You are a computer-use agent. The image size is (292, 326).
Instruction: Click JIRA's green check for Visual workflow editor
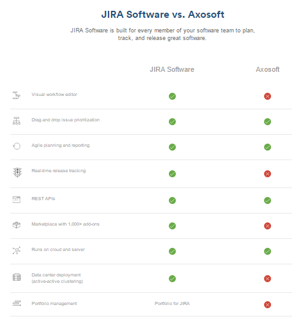click(x=172, y=96)
